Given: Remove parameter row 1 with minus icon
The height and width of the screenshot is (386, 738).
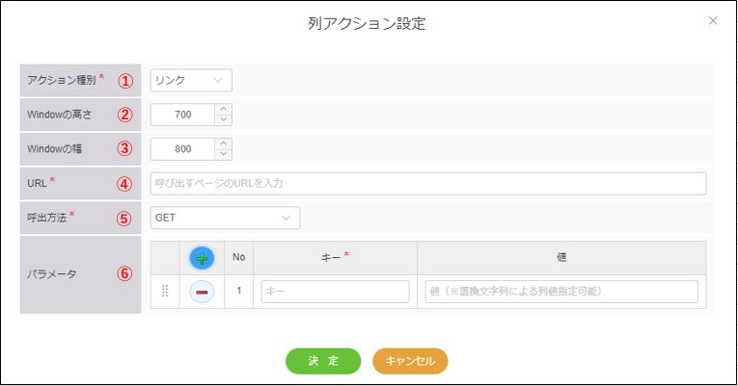Looking at the screenshot, I should coord(202,292).
